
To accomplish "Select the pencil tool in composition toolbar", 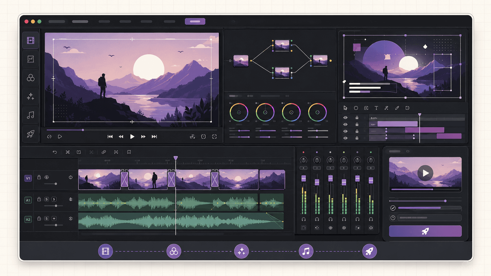I will click(x=397, y=108).
